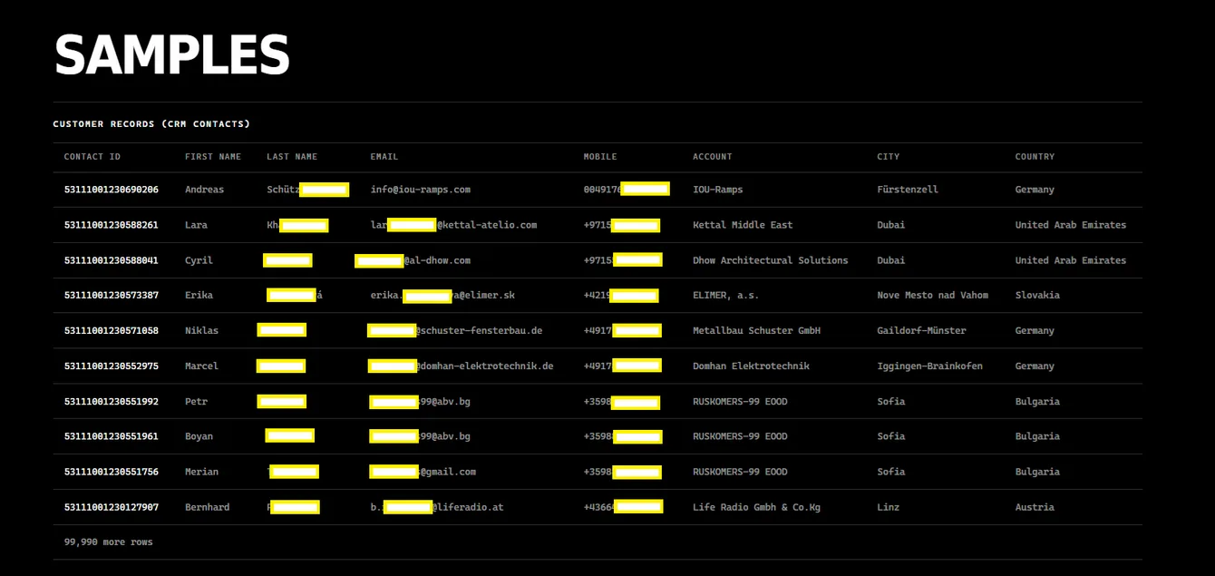Click first name Marcel
The height and width of the screenshot is (576, 1215).
point(201,366)
